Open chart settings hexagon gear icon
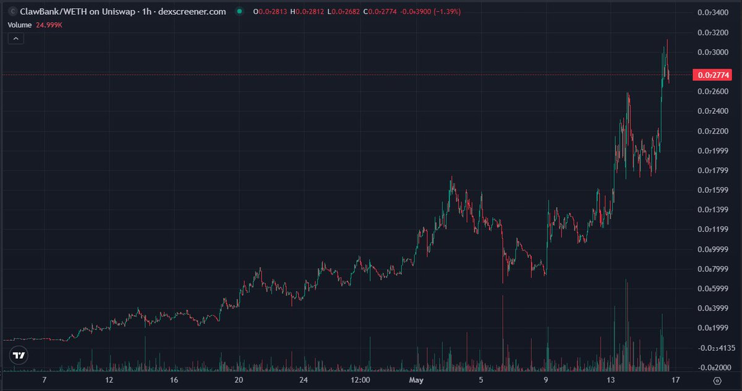This screenshot has width=742, height=391. 717,380
